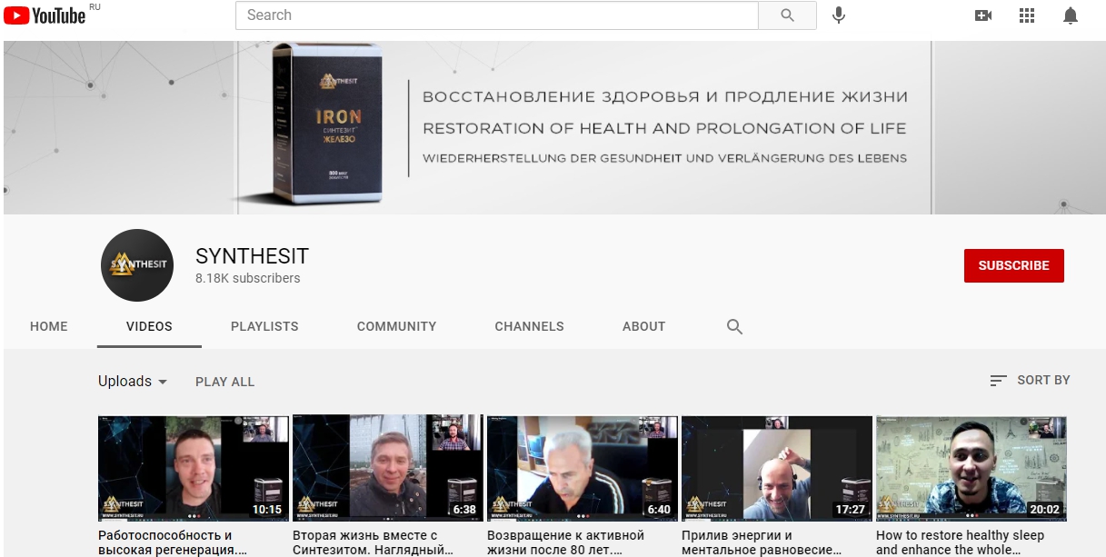Click the Play All button
Screen dimensions: 1106x557
(225, 382)
